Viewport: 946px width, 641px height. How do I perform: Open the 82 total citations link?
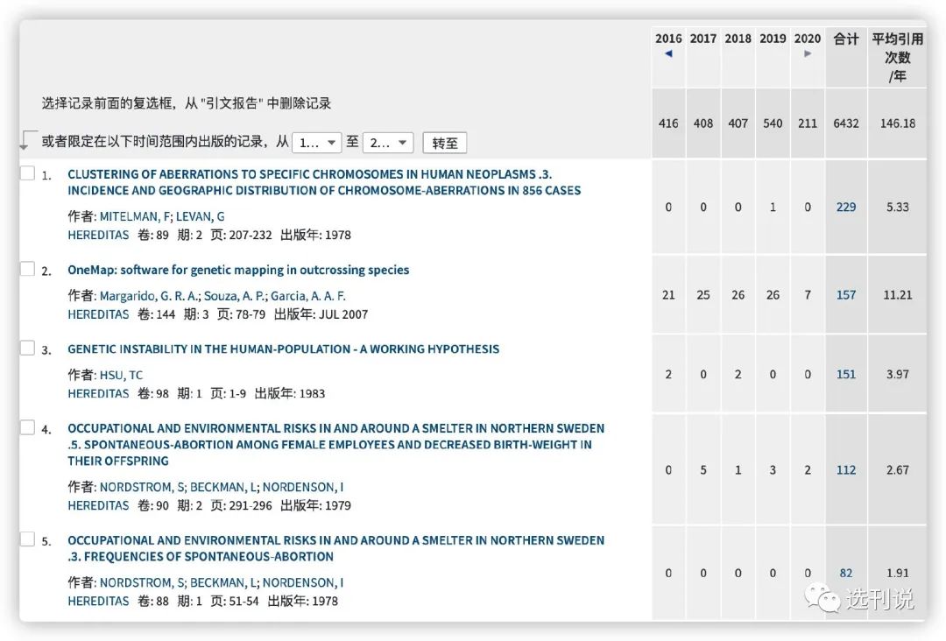point(846,573)
